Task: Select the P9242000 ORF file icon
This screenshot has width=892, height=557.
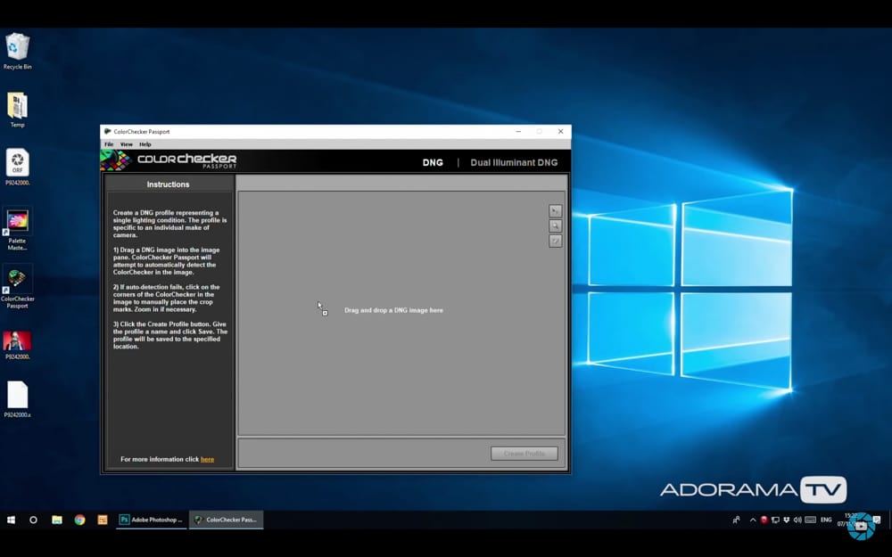Action: (18, 163)
